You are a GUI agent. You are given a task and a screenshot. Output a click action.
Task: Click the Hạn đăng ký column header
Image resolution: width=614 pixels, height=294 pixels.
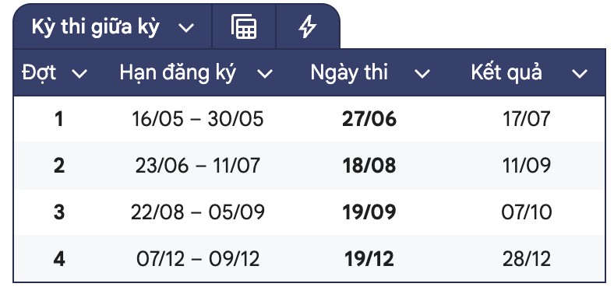pos(178,72)
